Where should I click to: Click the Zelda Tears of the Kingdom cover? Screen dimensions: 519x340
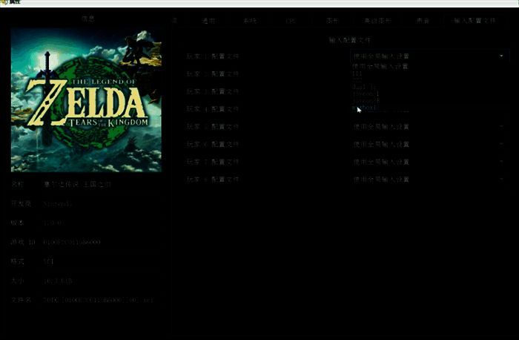(86, 100)
